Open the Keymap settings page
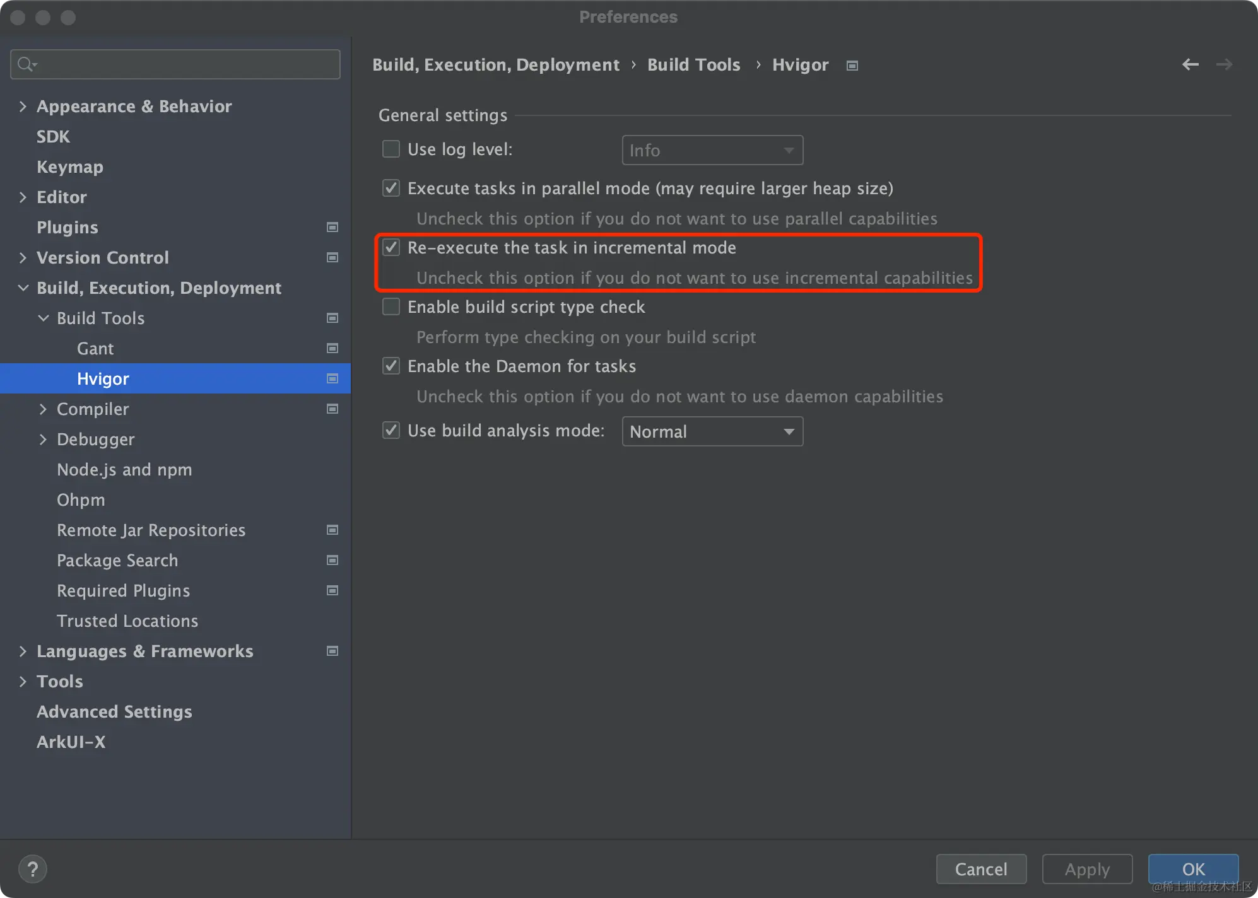 click(x=69, y=166)
